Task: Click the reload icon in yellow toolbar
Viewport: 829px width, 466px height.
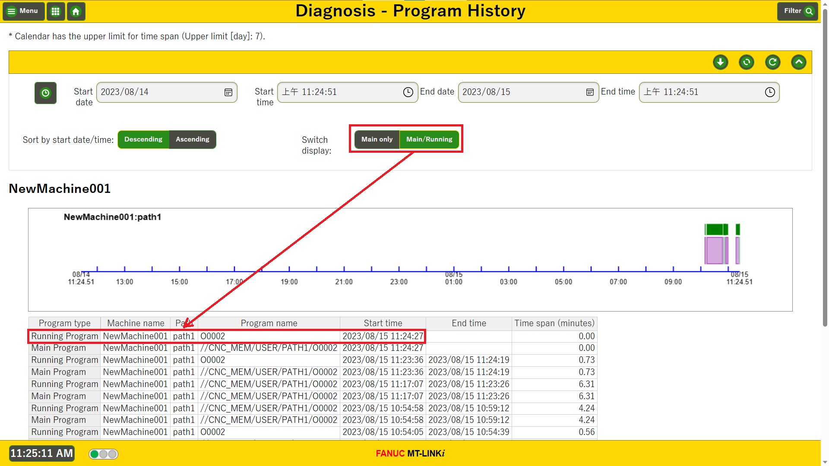Action: 772,62
